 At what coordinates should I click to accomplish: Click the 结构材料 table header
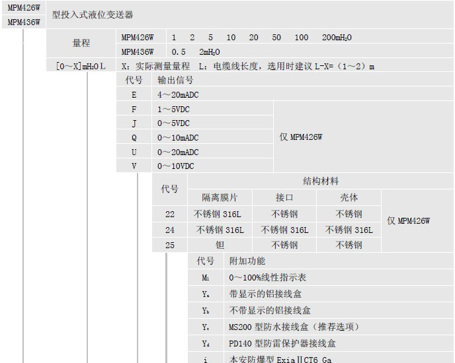pyautogui.click(x=321, y=181)
